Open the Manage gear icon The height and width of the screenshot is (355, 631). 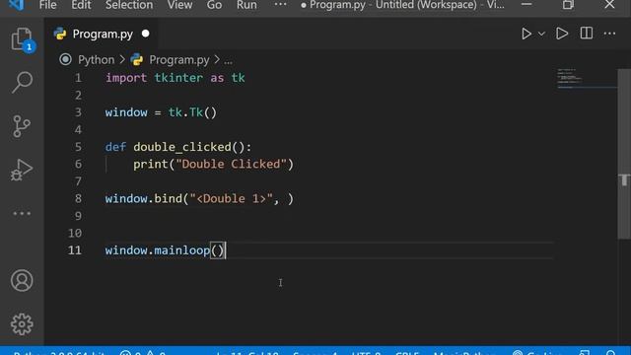pos(22,324)
